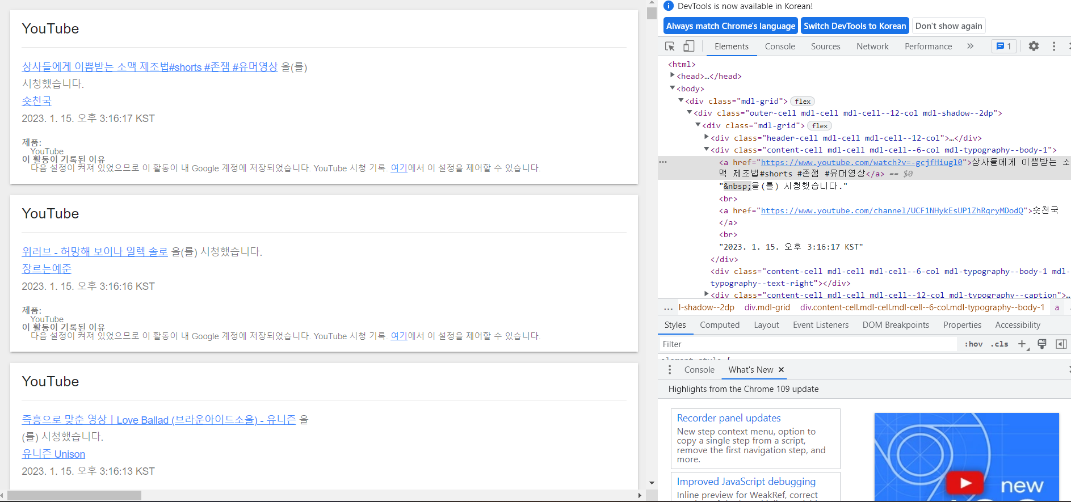Open the DevTools settings gear

click(1034, 47)
